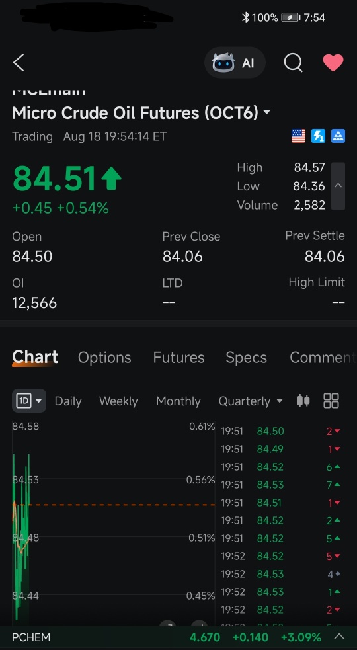Tap the search magnifier icon
The image size is (357, 650).
(293, 63)
